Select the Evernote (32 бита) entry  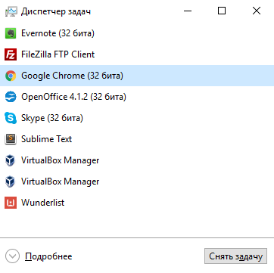(x=58, y=33)
